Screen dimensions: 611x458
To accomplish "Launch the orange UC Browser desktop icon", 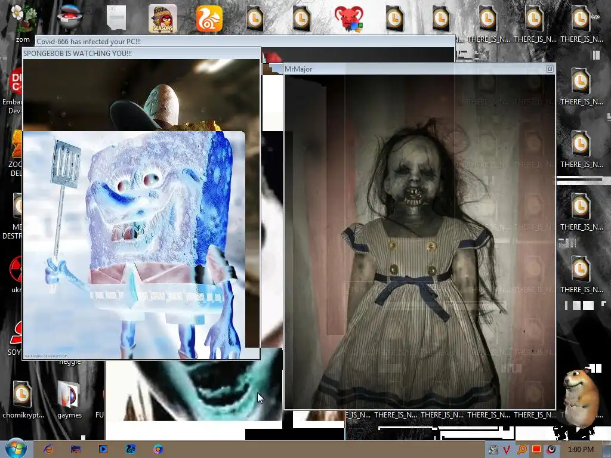I will pos(209,18).
